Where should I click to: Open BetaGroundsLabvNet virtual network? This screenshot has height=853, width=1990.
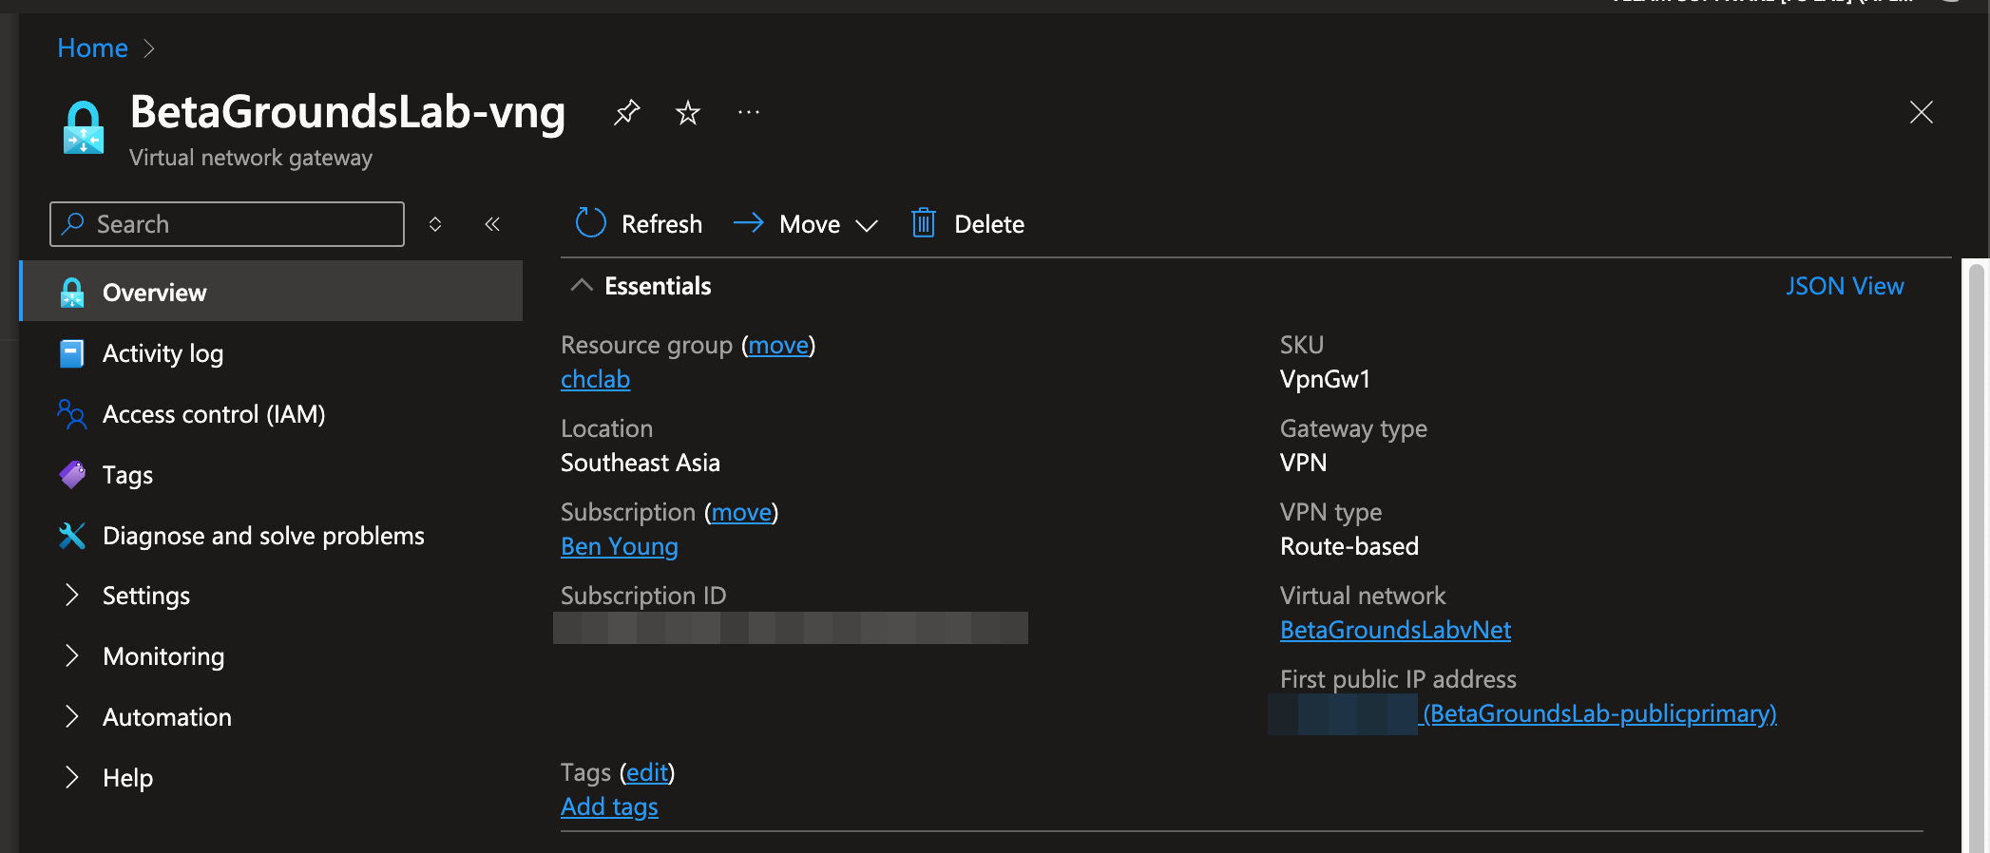pyautogui.click(x=1395, y=630)
